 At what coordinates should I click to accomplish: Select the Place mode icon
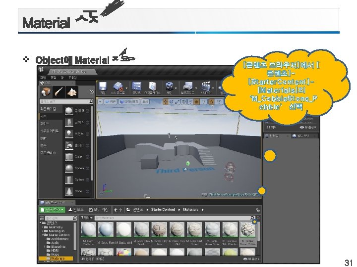[46, 92]
